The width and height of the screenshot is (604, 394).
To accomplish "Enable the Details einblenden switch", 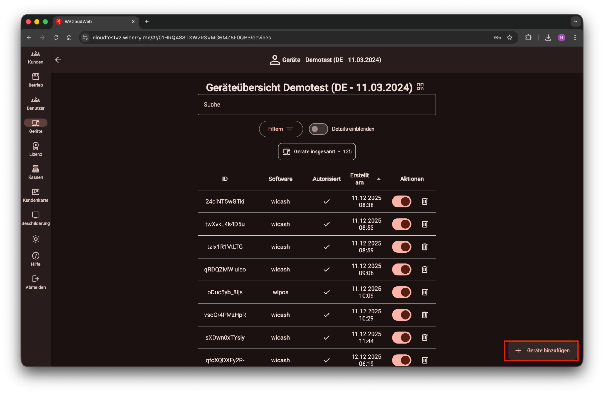I will tap(318, 129).
